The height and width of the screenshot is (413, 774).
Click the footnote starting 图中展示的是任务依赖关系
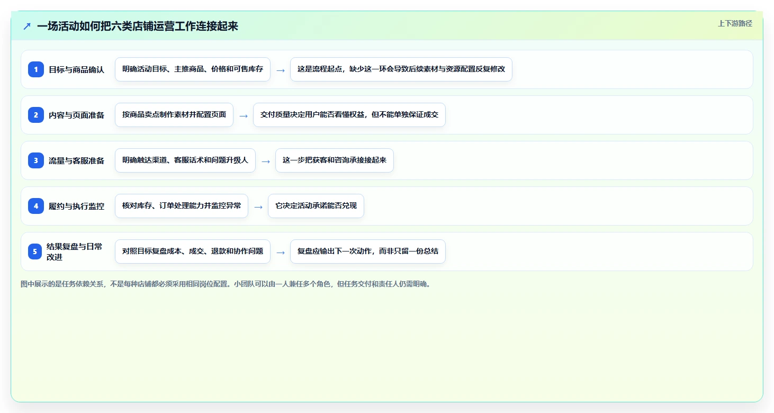(227, 284)
